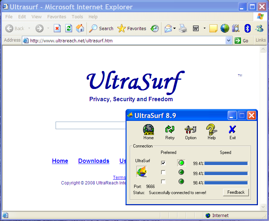The width and height of the screenshot is (269, 221).
Task: Click the port value 9666
Action: (x=150, y=186)
